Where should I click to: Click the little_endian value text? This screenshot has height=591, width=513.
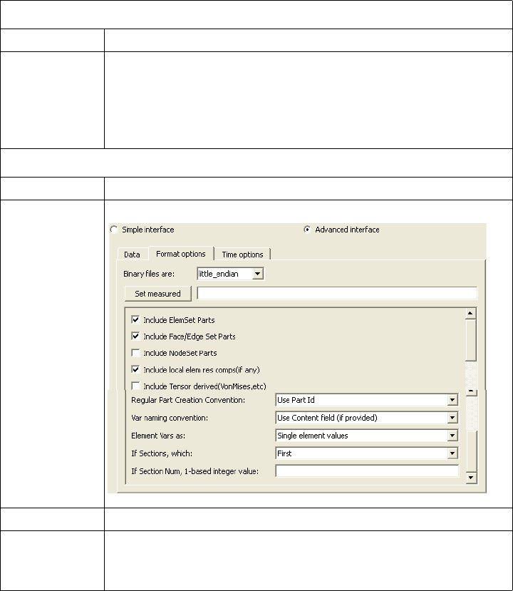[219, 274]
